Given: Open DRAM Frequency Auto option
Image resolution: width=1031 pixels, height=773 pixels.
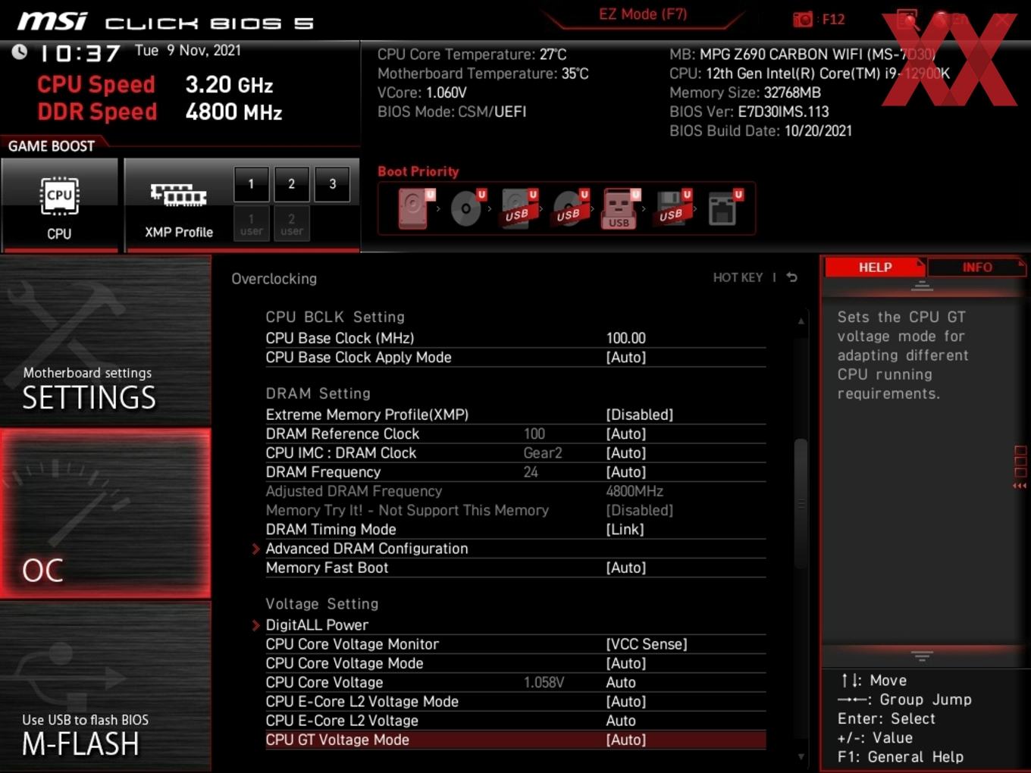Looking at the screenshot, I should 625,471.
